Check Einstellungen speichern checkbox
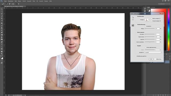This screenshot has height=96, width=171. tap(136, 56)
